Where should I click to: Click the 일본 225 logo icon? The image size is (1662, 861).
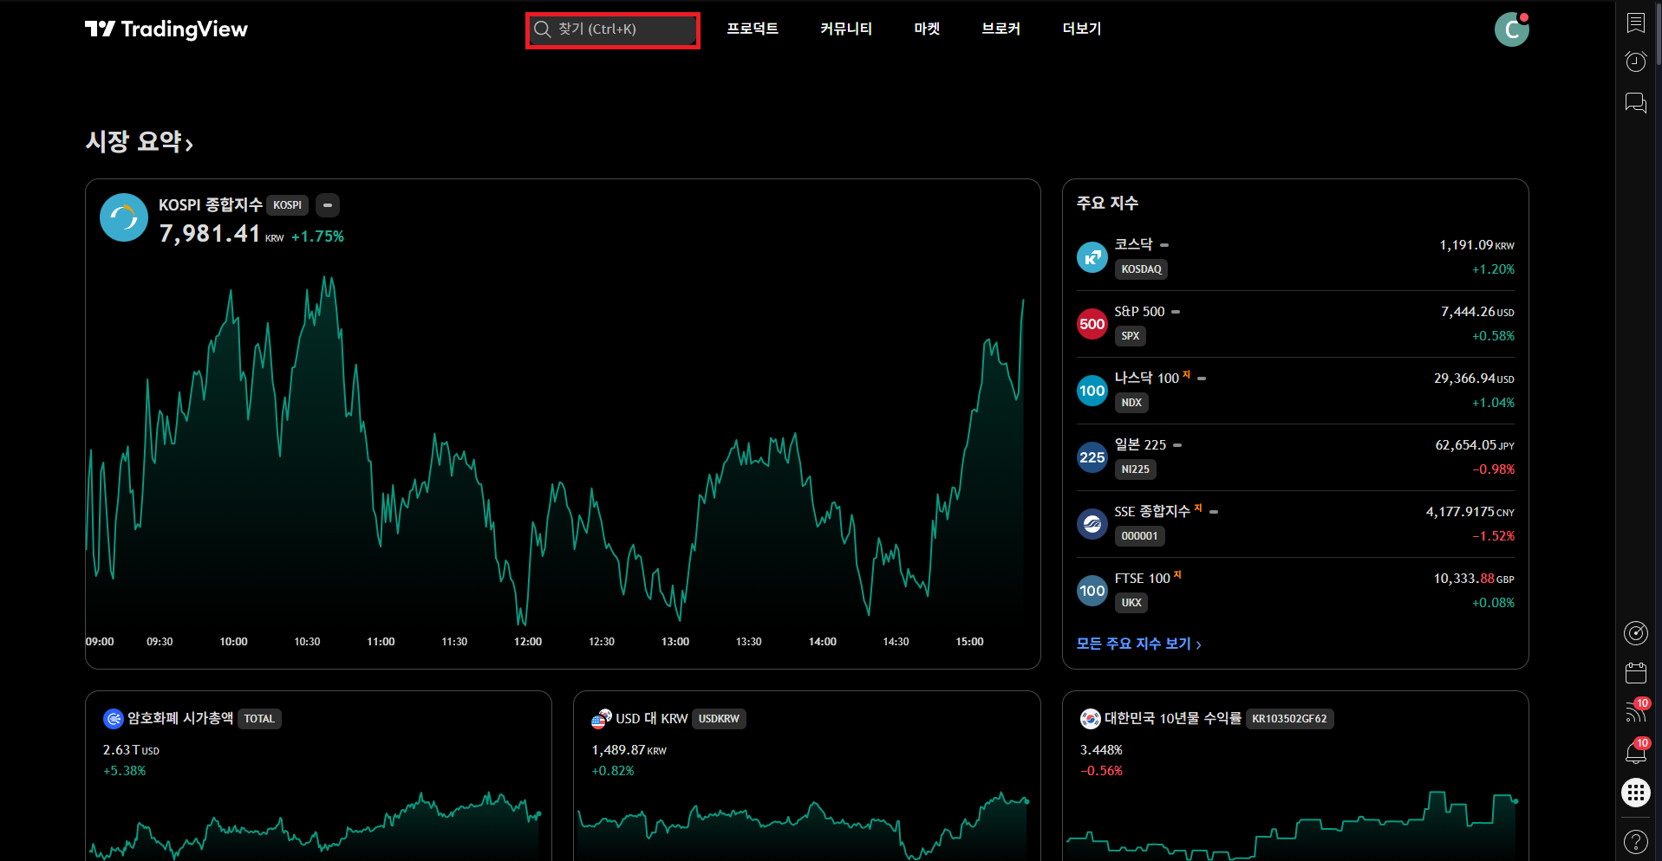[x=1092, y=457]
